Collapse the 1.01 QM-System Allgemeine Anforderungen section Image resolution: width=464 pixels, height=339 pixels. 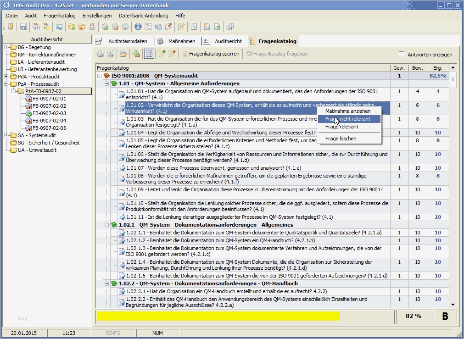pos(107,83)
